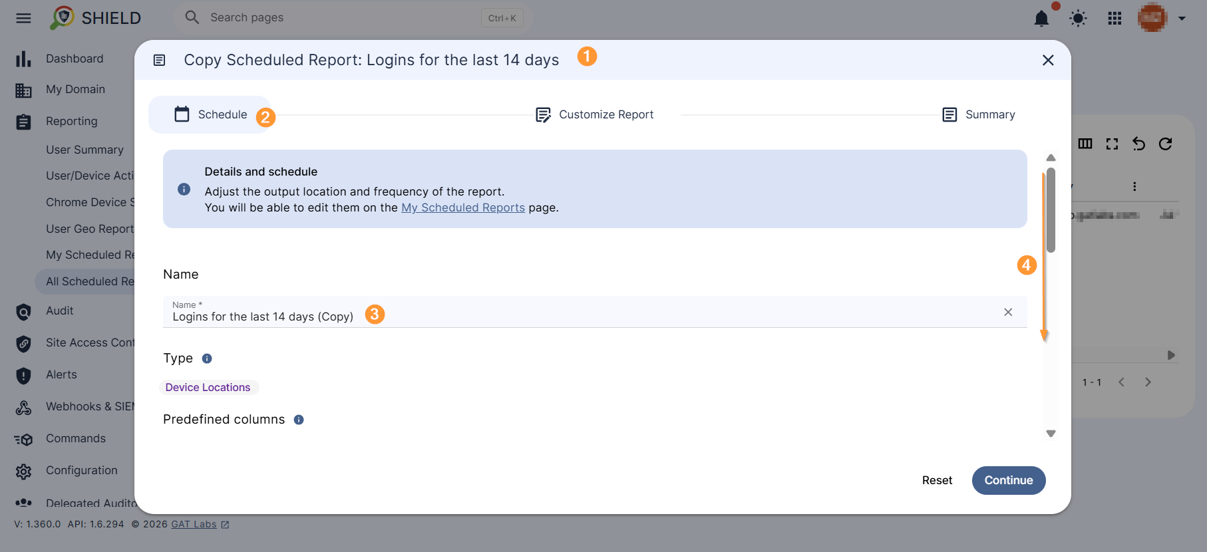Screen dimensions: 1207x552
Task: Select the Audit sidebar item
Action: click(59, 311)
